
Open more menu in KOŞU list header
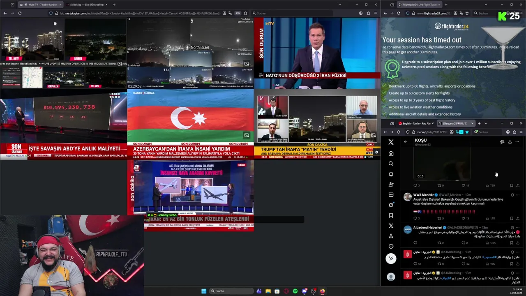pyautogui.click(x=517, y=142)
